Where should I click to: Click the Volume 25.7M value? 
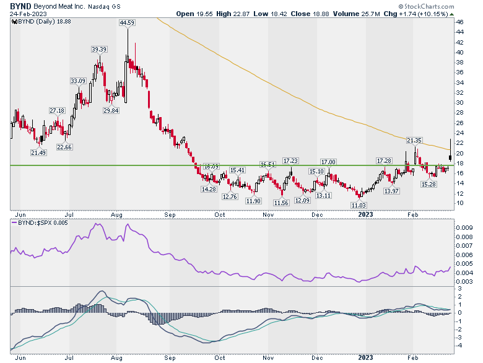pos(357,14)
